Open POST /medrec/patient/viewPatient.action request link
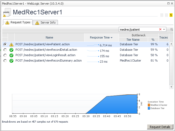 (x=42, y=44)
